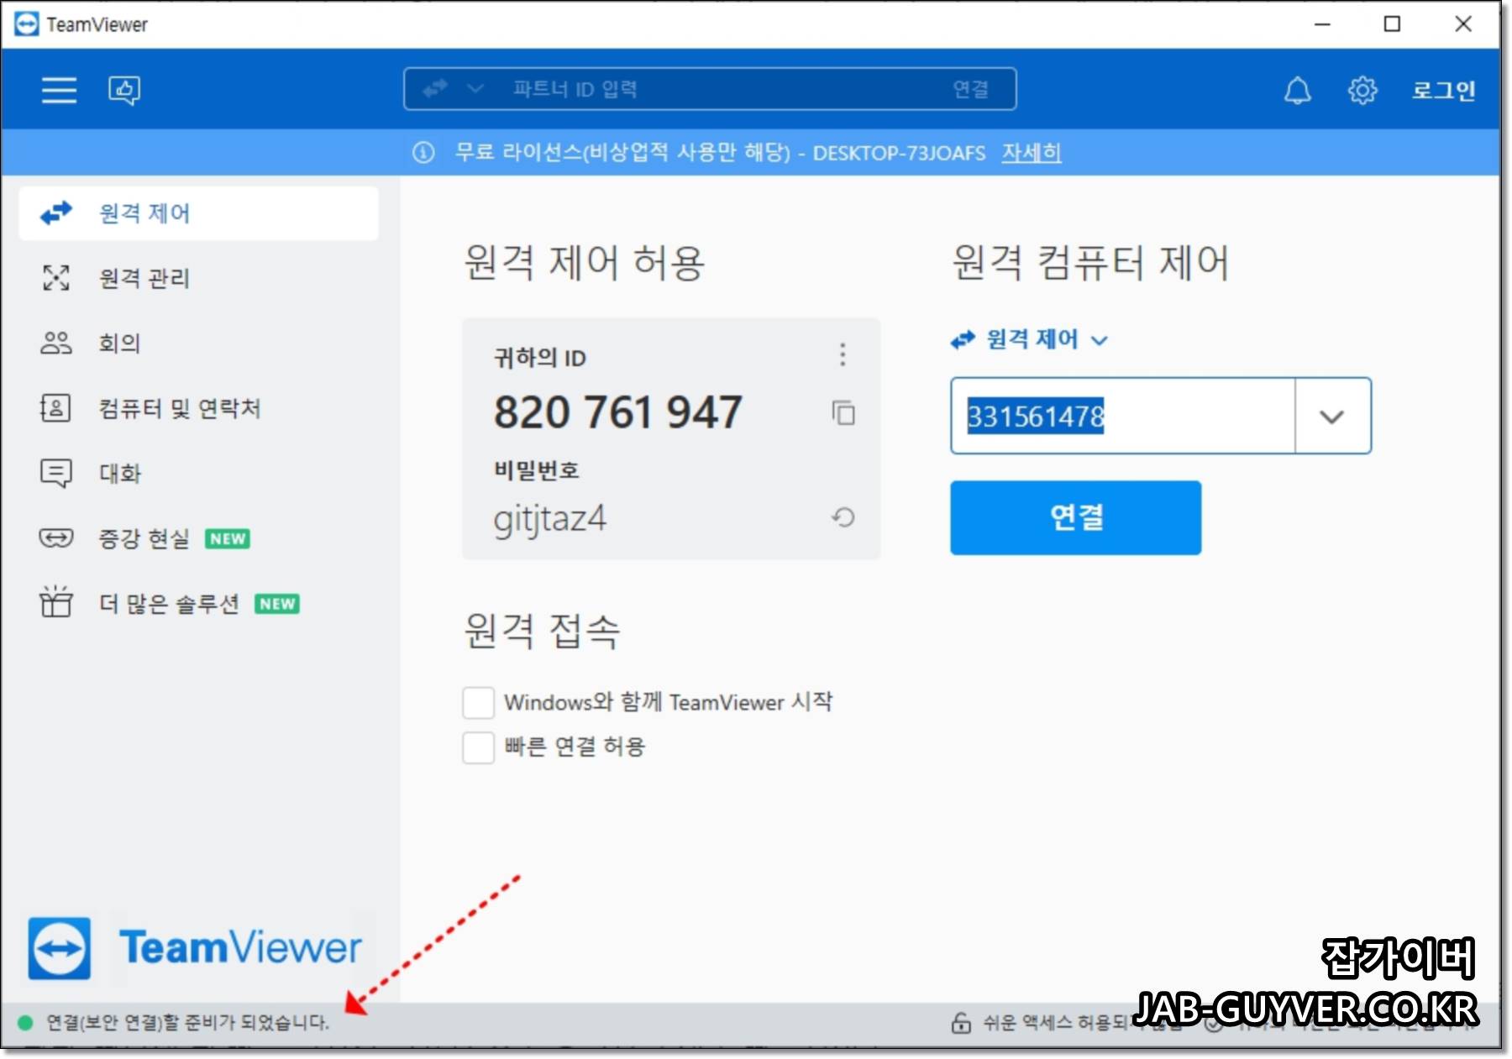Click the ID number 820 761 947
This screenshot has height=1059, width=1512.
tap(617, 412)
